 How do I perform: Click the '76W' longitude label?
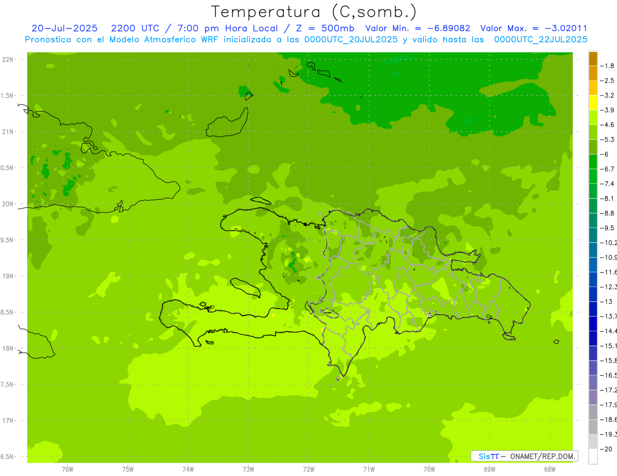(67, 469)
